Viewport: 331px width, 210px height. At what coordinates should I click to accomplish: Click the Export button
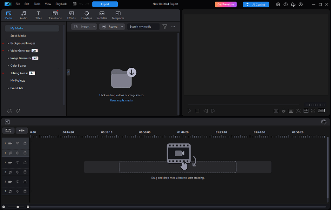tap(105, 4)
